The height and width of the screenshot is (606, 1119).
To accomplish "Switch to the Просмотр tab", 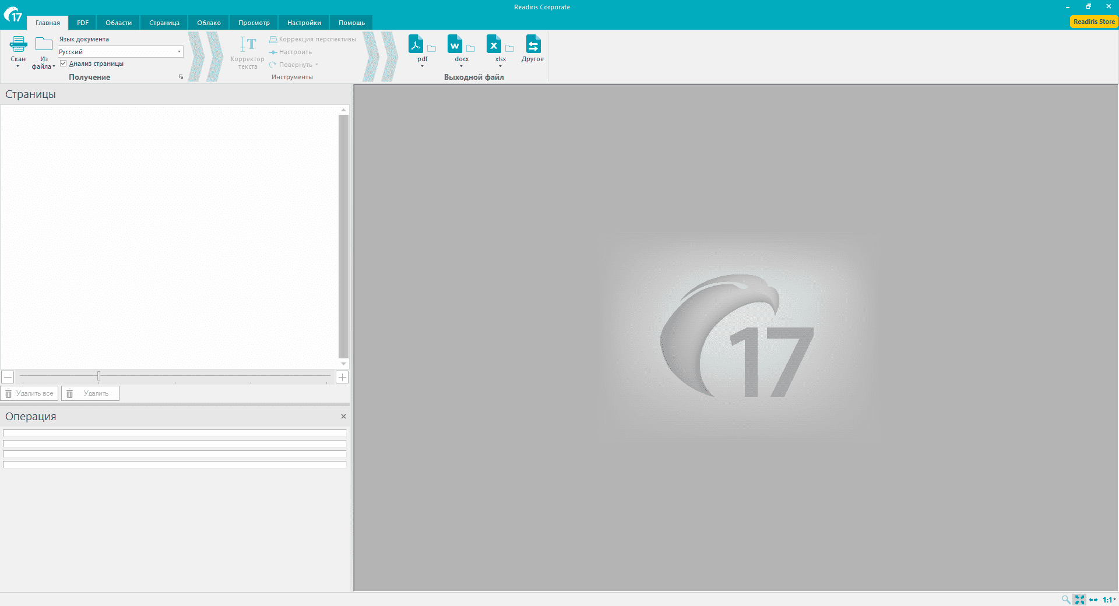I will pos(254,23).
